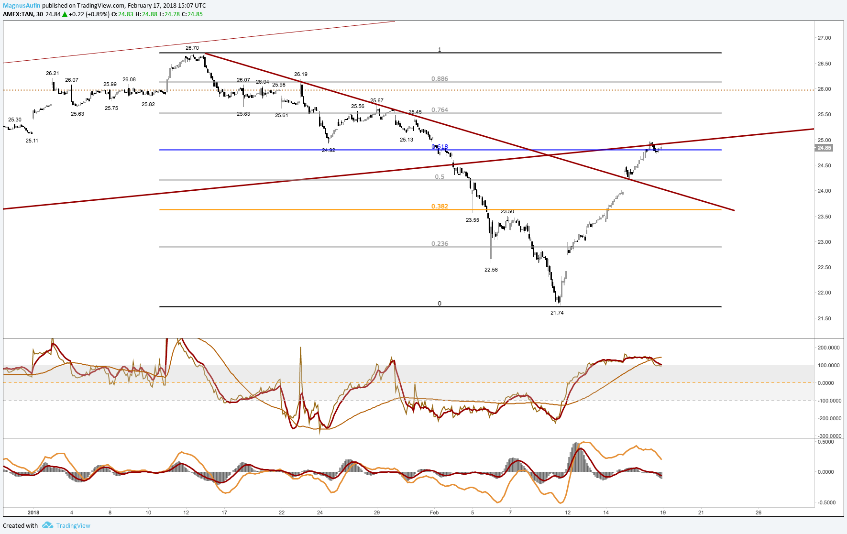The height and width of the screenshot is (534, 847).
Task: Click the 23.55 price label
Action: [473, 220]
